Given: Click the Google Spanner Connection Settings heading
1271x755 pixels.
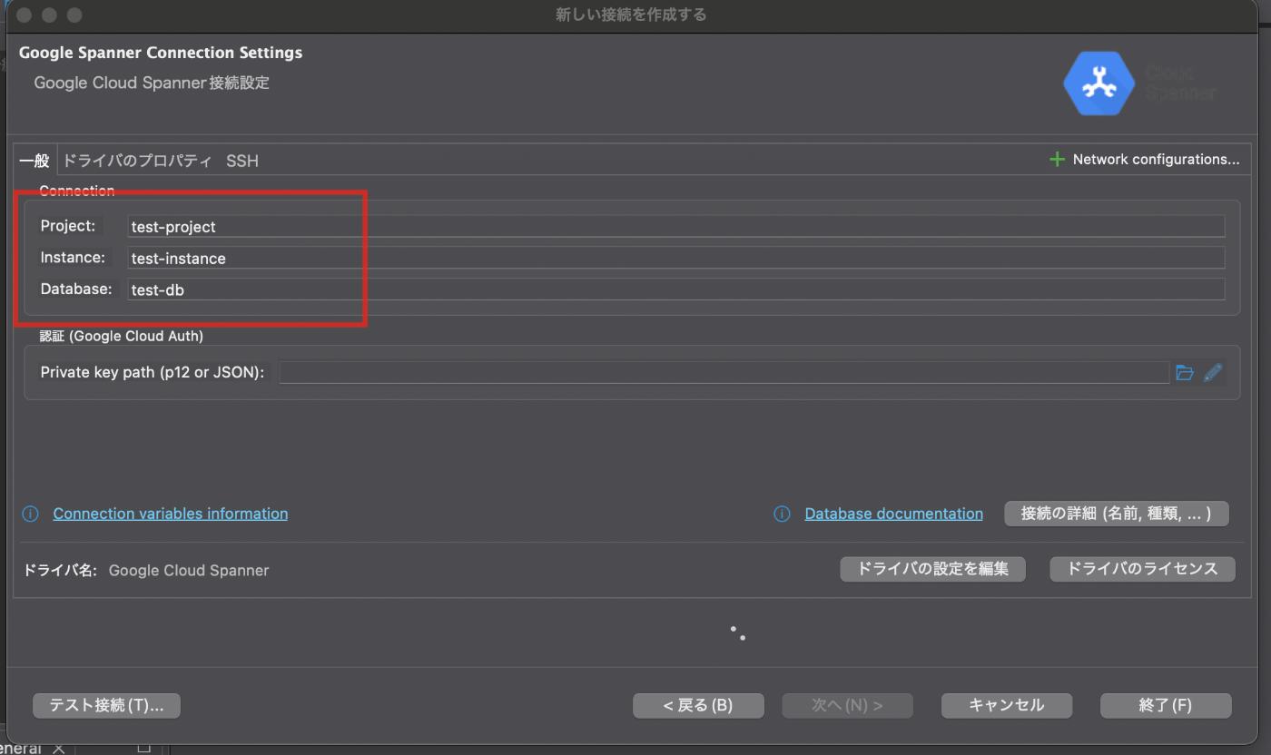Looking at the screenshot, I should point(161,53).
